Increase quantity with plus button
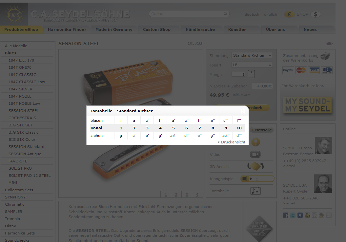Image resolution: width=346 pixels, height=242 pixels. coord(251,72)
